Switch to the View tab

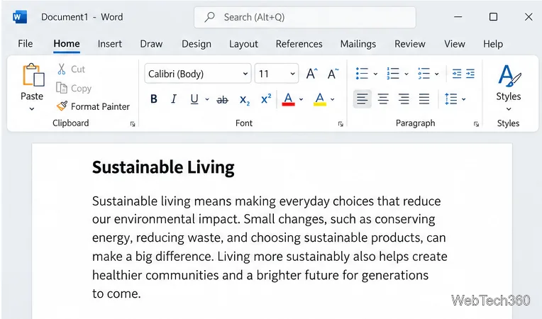click(455, 44)
